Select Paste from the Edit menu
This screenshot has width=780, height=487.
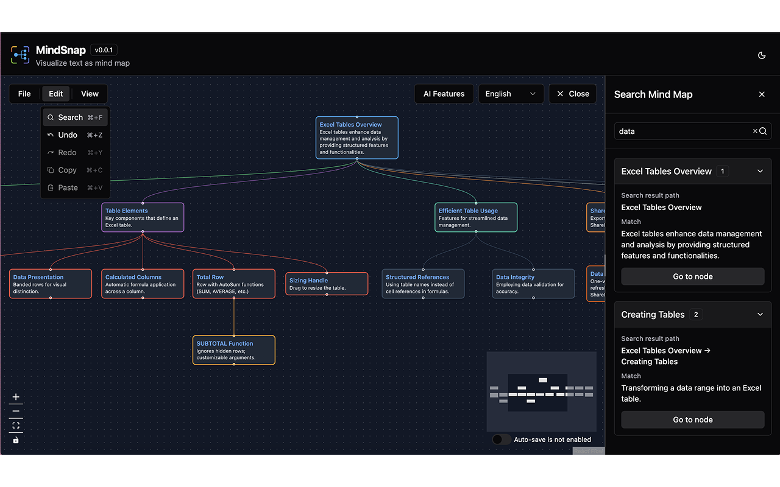pos(67,187)
